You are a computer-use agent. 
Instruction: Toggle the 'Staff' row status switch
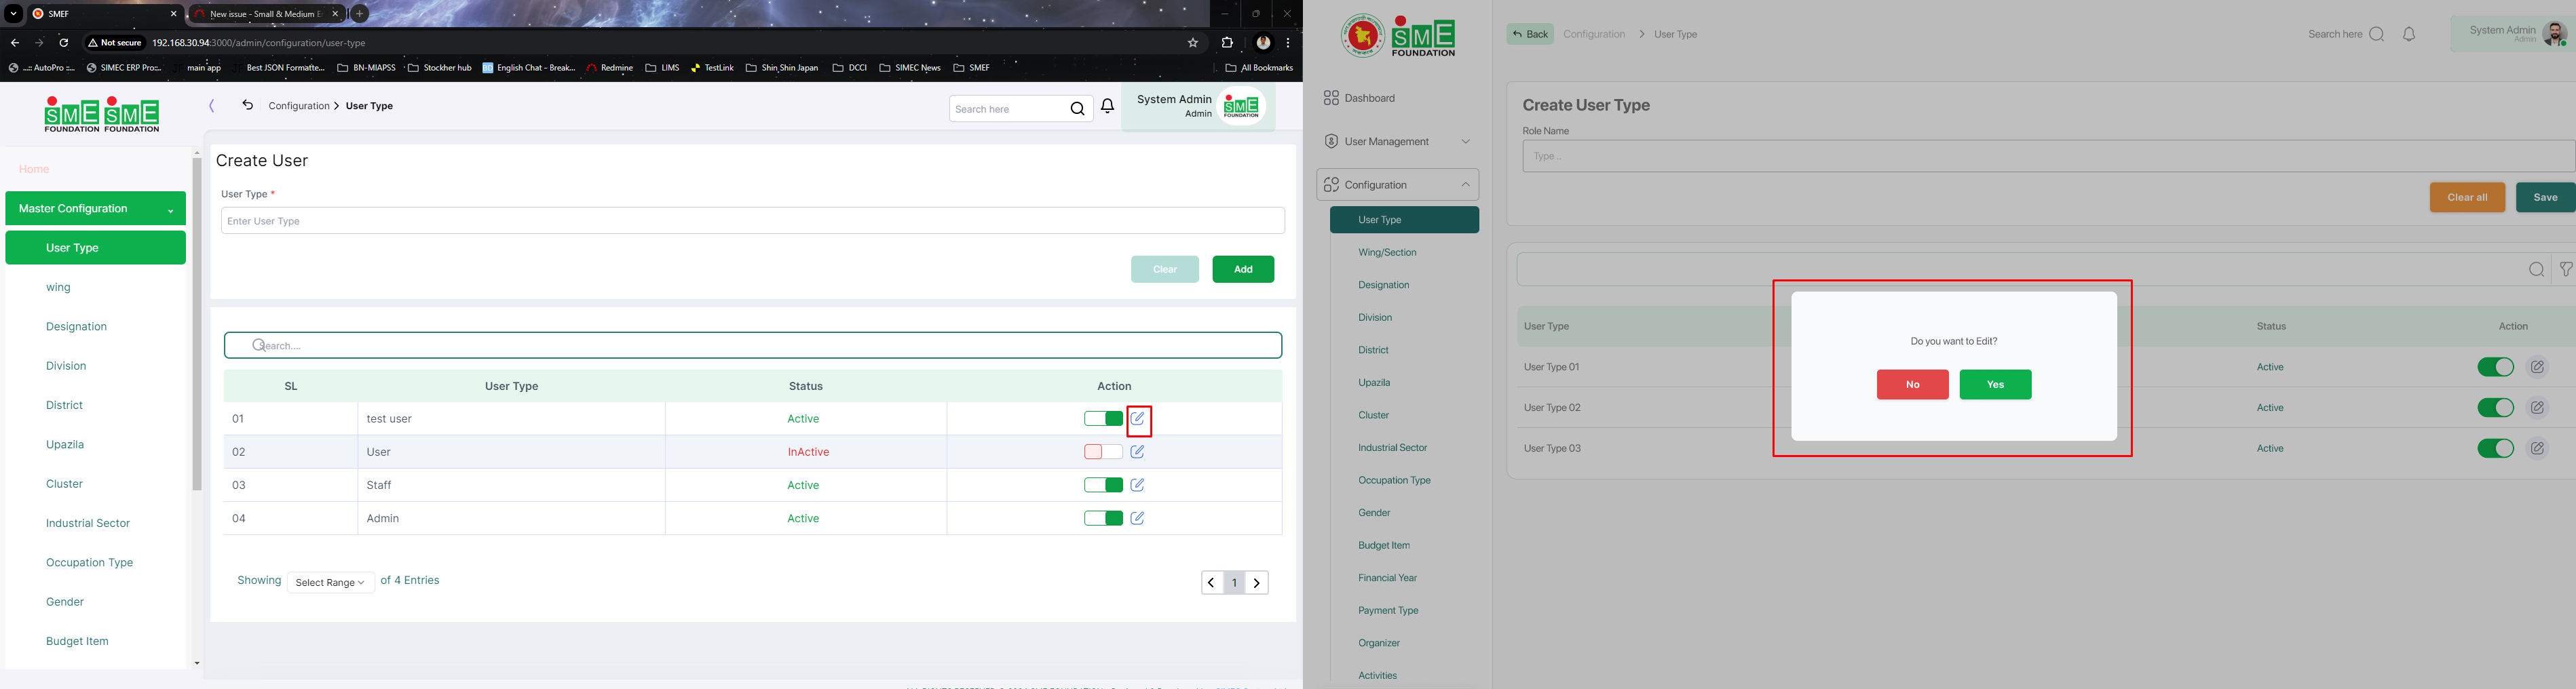[x=1103, y=485]
